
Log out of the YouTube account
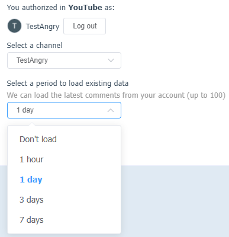coord(85,26)
